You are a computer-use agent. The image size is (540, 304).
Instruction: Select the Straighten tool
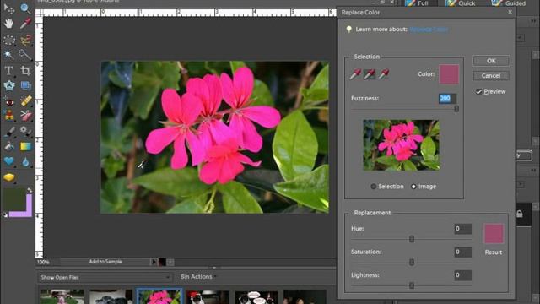(25, 85)
